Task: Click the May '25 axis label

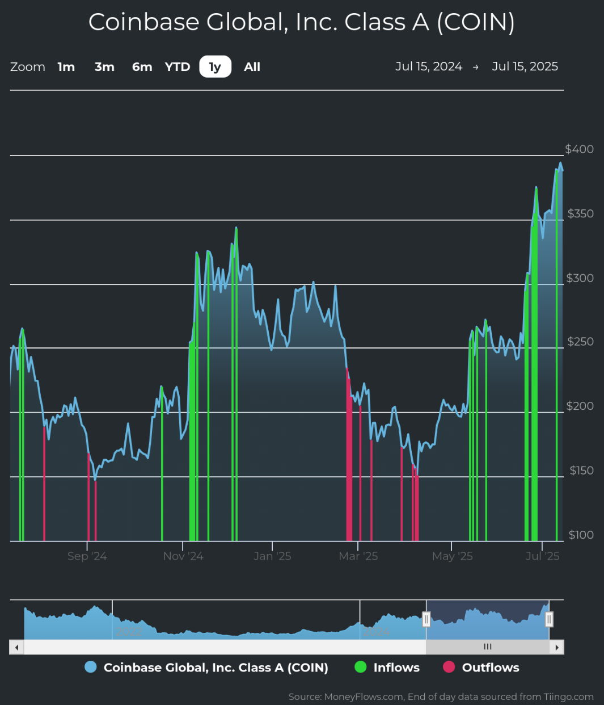Action: pos(452,556)
